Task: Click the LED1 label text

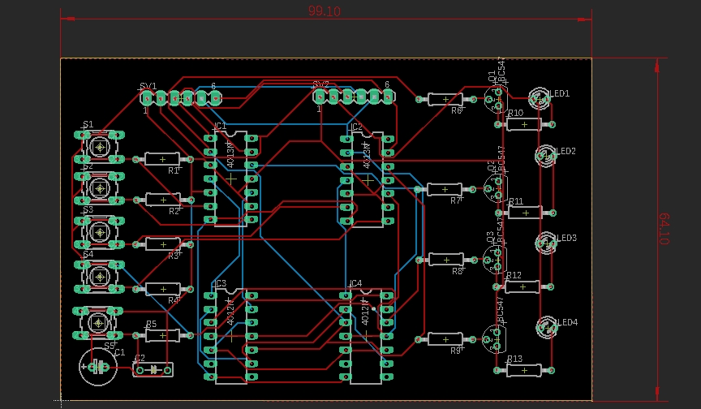Action: pyautogui.click(x=560, y=93)
